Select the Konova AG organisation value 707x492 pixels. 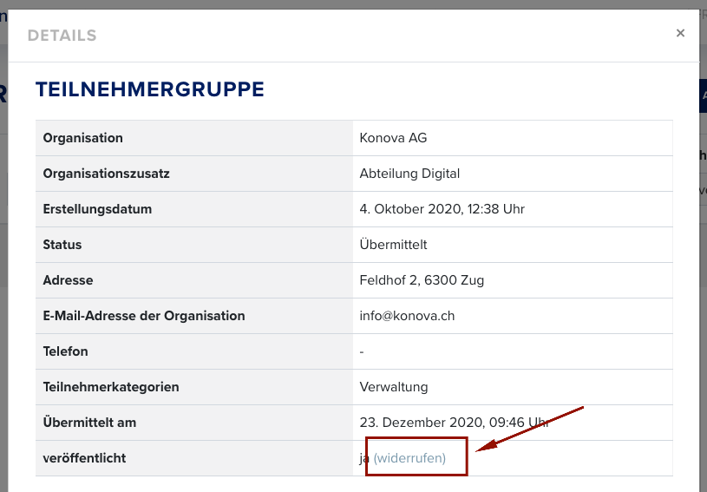click(x=393, y=138)
